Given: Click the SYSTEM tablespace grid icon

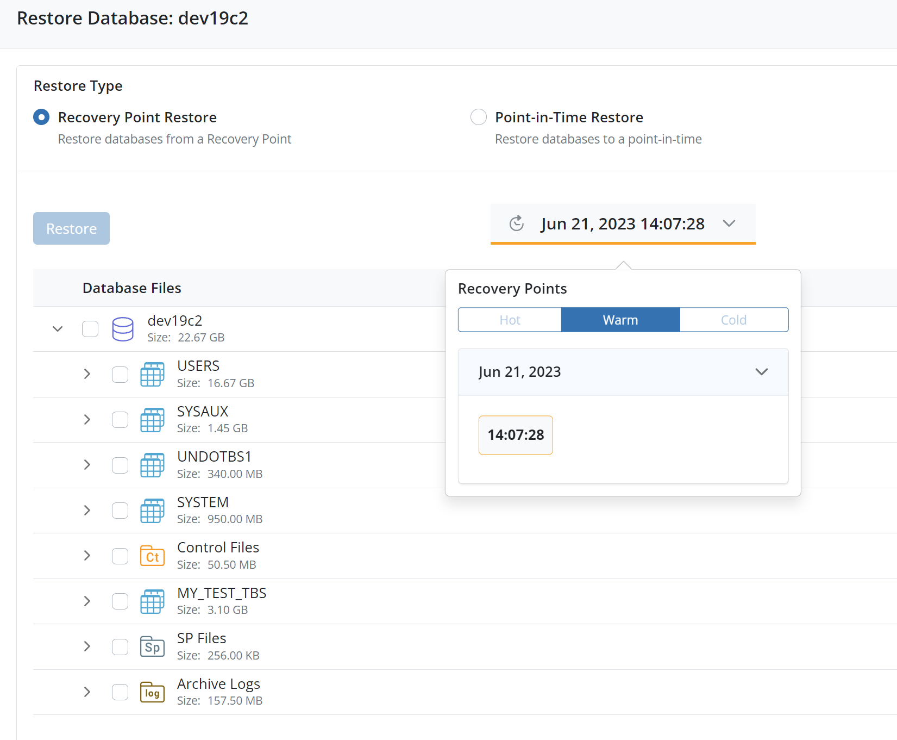Looking at the screenshot, I should pyautogui.click(x=152, y=511).
